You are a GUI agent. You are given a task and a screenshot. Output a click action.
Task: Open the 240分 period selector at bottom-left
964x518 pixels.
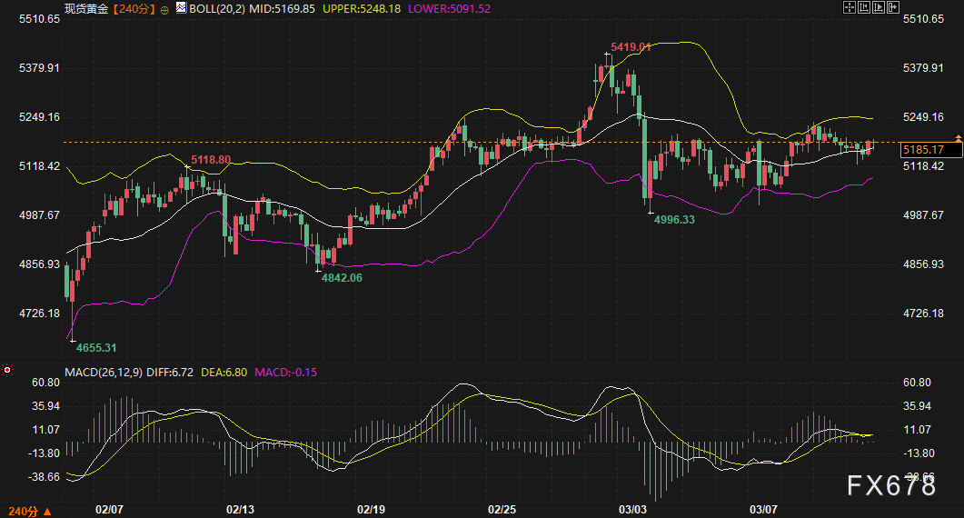[x=30, y=512]
